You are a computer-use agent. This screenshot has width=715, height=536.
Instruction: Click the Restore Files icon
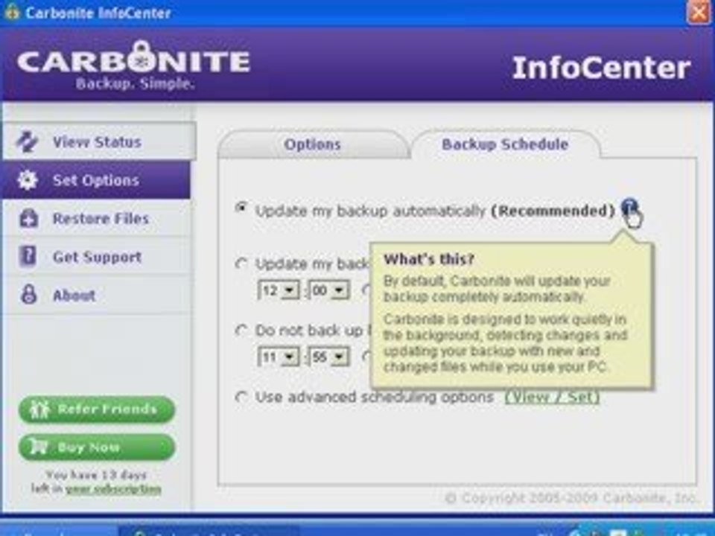coord(28,218)
